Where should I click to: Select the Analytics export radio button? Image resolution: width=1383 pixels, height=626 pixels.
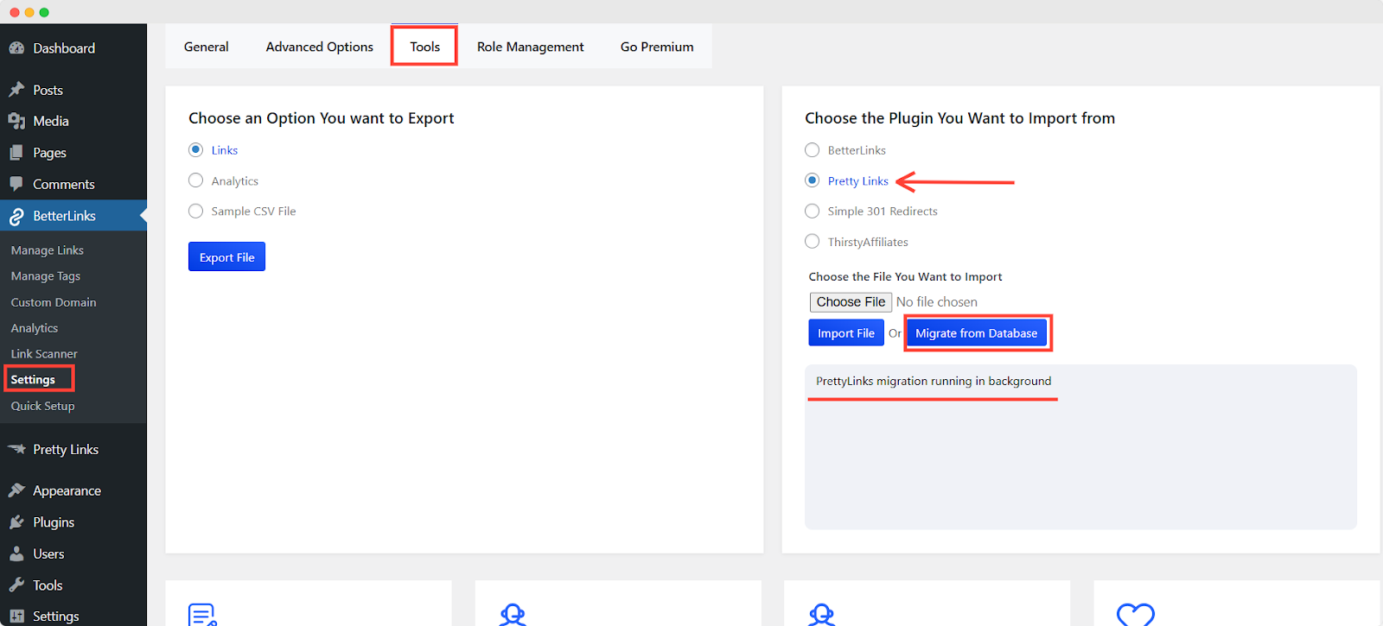196,180
